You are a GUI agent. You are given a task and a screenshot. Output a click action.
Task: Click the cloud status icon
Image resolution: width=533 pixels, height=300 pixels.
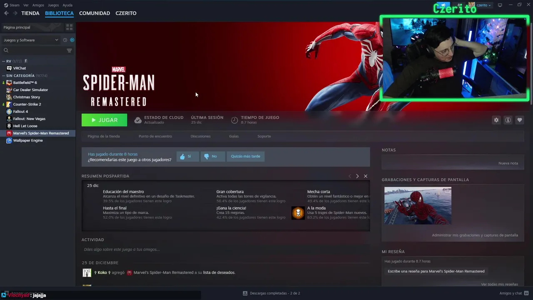[x=138, y=120]
